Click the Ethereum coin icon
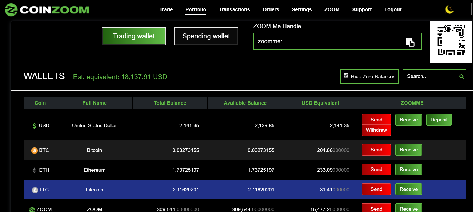 (x=34, y=170)
